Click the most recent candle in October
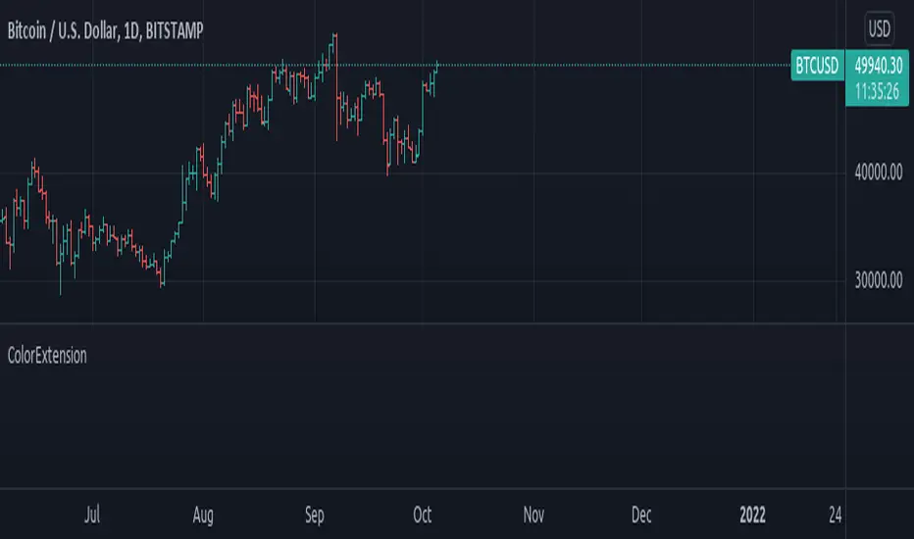This screenshot has width=914, height=539. 437,71
